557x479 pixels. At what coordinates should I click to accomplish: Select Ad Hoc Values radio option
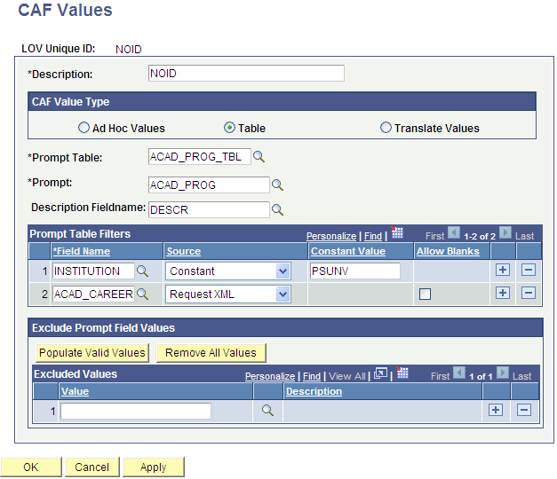[x=84, y=128]
